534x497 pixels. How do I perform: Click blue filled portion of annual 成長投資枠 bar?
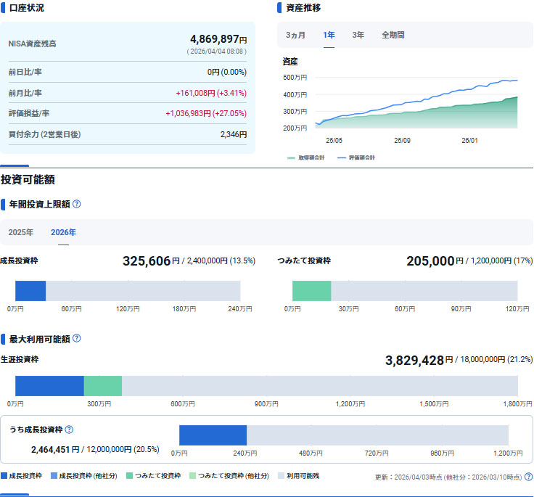pyautogui.click(x=30, y=290)
